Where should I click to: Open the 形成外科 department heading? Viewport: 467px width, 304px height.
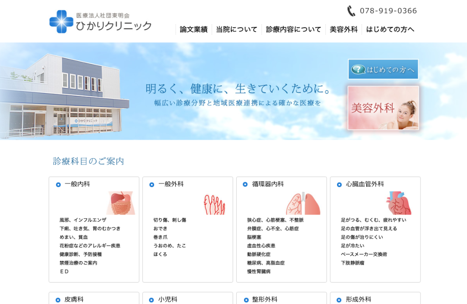click(x=358, y=299)
